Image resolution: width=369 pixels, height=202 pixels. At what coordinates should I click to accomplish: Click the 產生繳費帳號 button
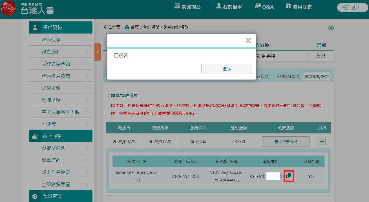click(x=286, y=142)
